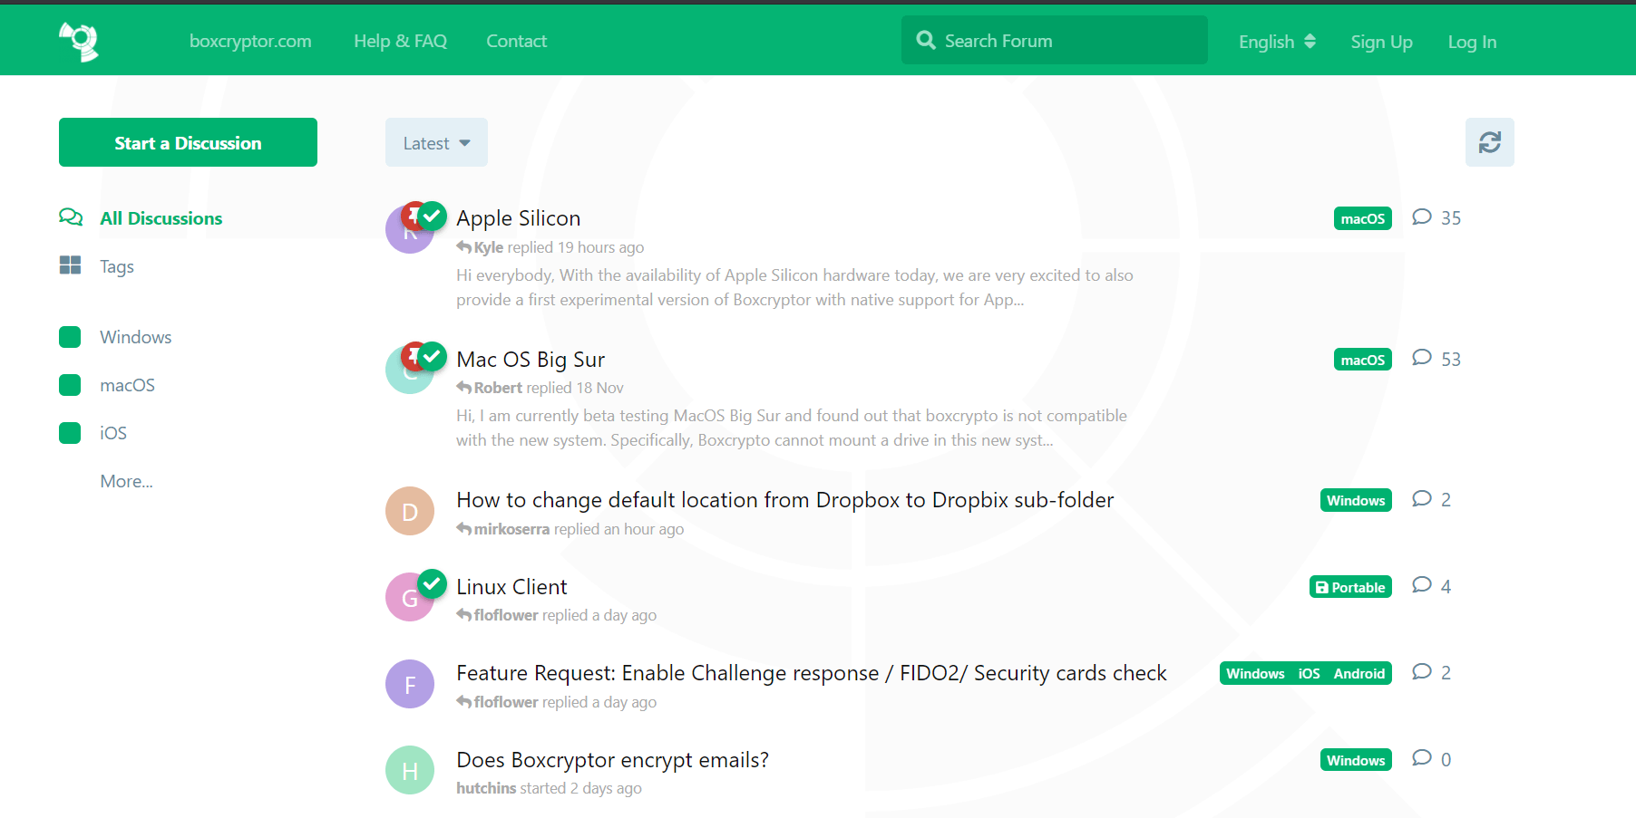1636x818 pixels.
Task: Click the comment icon on Feature Request row
Action: (x=1422, y=671)
